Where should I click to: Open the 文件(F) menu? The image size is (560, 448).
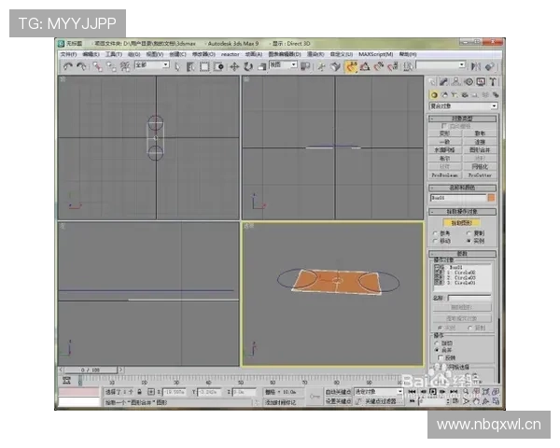(x=68, y=54)
